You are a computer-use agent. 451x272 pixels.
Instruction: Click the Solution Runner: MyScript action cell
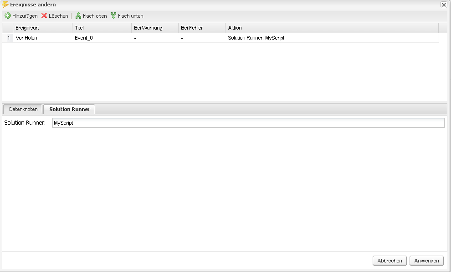pyautogui.click(x=332, y=38)
